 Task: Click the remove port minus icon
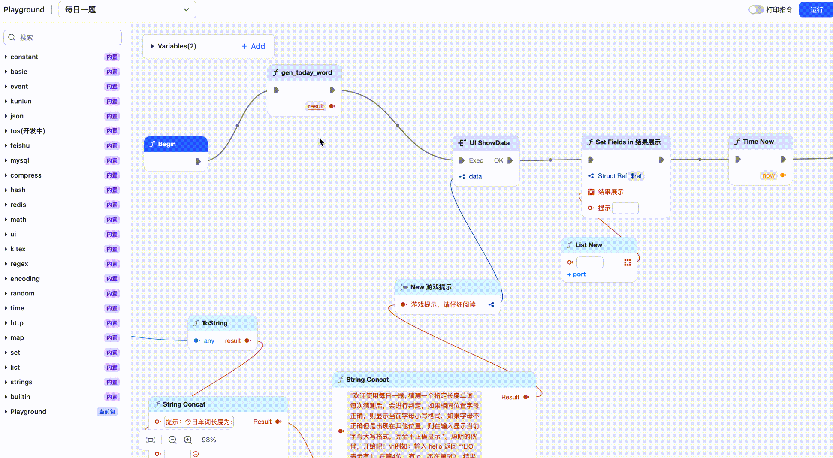(x=196, y=454)
